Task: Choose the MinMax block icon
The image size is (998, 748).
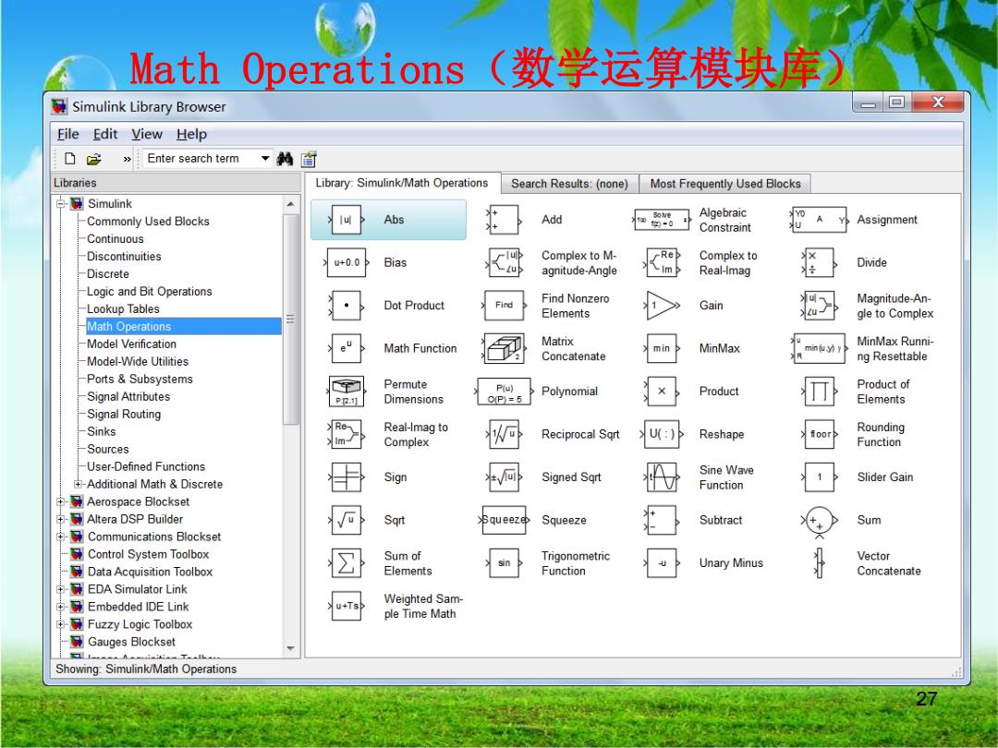Action: 662,348
